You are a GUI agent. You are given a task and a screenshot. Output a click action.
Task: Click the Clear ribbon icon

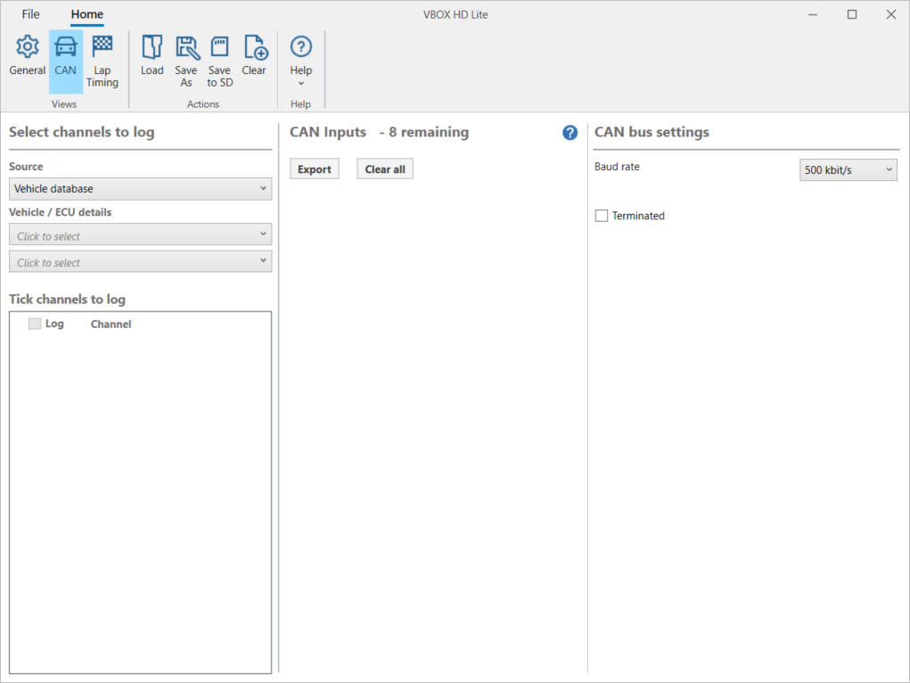click(x=254, y=56)
